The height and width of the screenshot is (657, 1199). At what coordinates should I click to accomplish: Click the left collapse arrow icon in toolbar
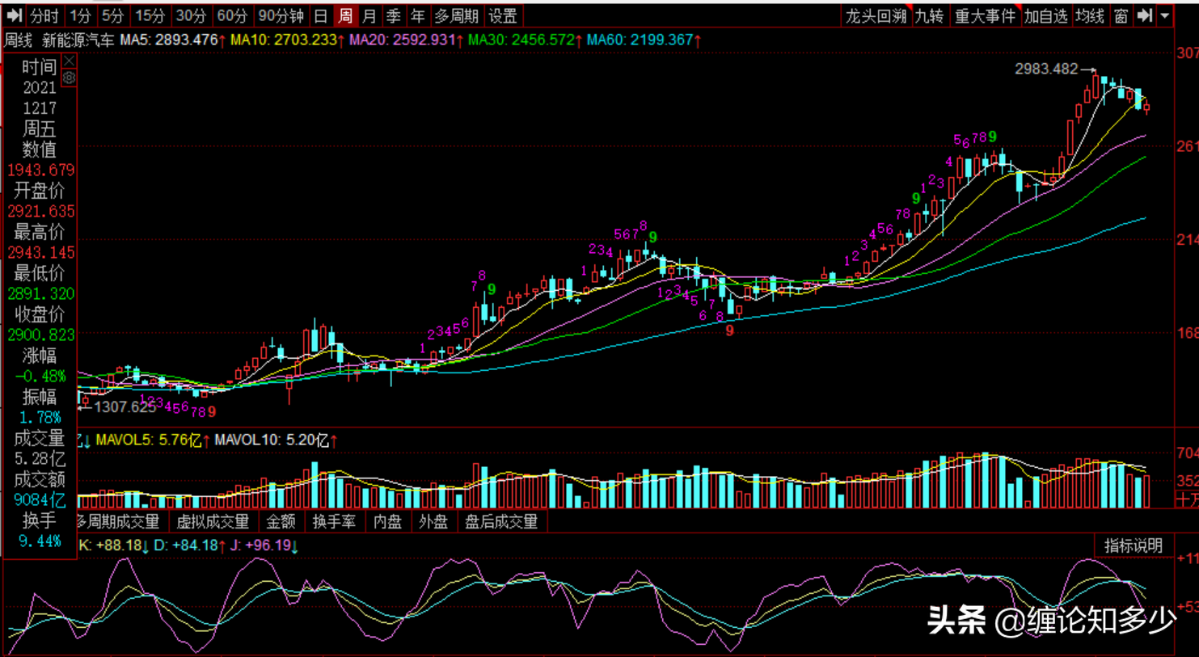click(x=14, y=15)
